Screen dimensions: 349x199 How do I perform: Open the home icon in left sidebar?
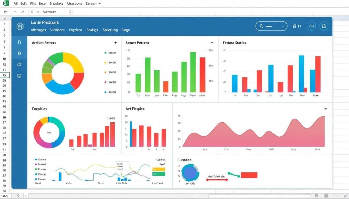coord(19,42)
